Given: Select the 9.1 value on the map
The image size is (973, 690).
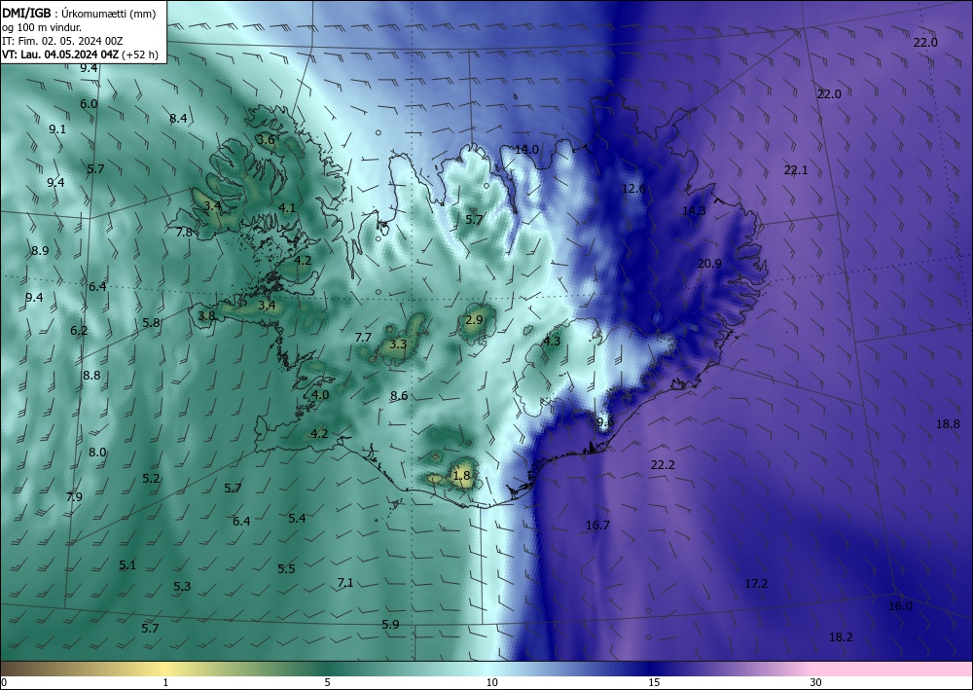Looking at the screenshot, I should point(57,129).
